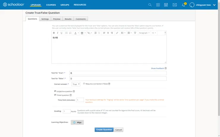Click the Align learning objectives button
The width and height of the screenshot is (220, 137).
click(x=77, y=122)
